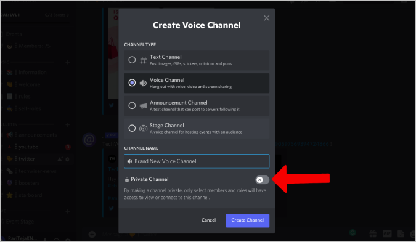416x242 pixels.
Task: Click the speaker icon inside channel name field
Action: click(129, 161)
